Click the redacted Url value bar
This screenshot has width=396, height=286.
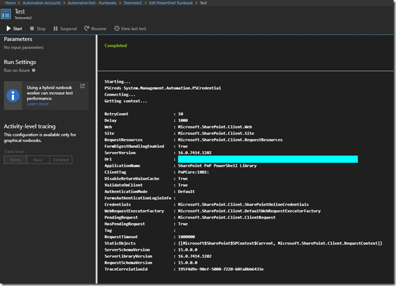pyautogui.click(x=268, y=160)
